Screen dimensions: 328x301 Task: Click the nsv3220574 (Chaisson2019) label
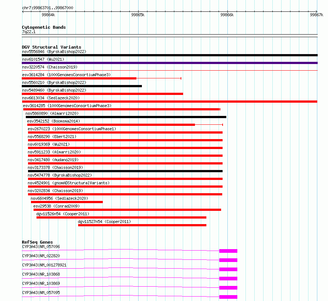coord(50,67)
